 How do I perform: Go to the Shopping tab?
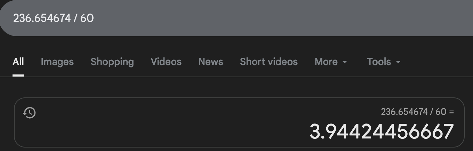[x=112, y=62]
